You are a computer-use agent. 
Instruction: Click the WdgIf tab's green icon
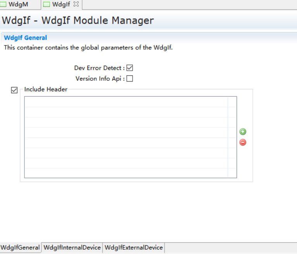47,5
